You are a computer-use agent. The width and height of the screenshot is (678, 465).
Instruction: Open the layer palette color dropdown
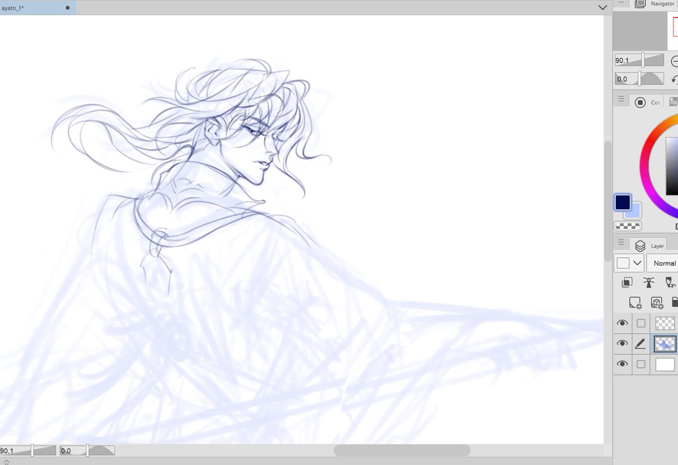(x=629, y=263)
